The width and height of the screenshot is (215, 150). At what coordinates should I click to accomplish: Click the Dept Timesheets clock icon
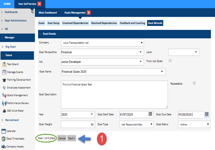pyautogui.click(x=3, y=139)
